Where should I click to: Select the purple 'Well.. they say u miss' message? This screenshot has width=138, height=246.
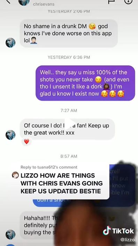pyautogui.click(x=85, y=83)
